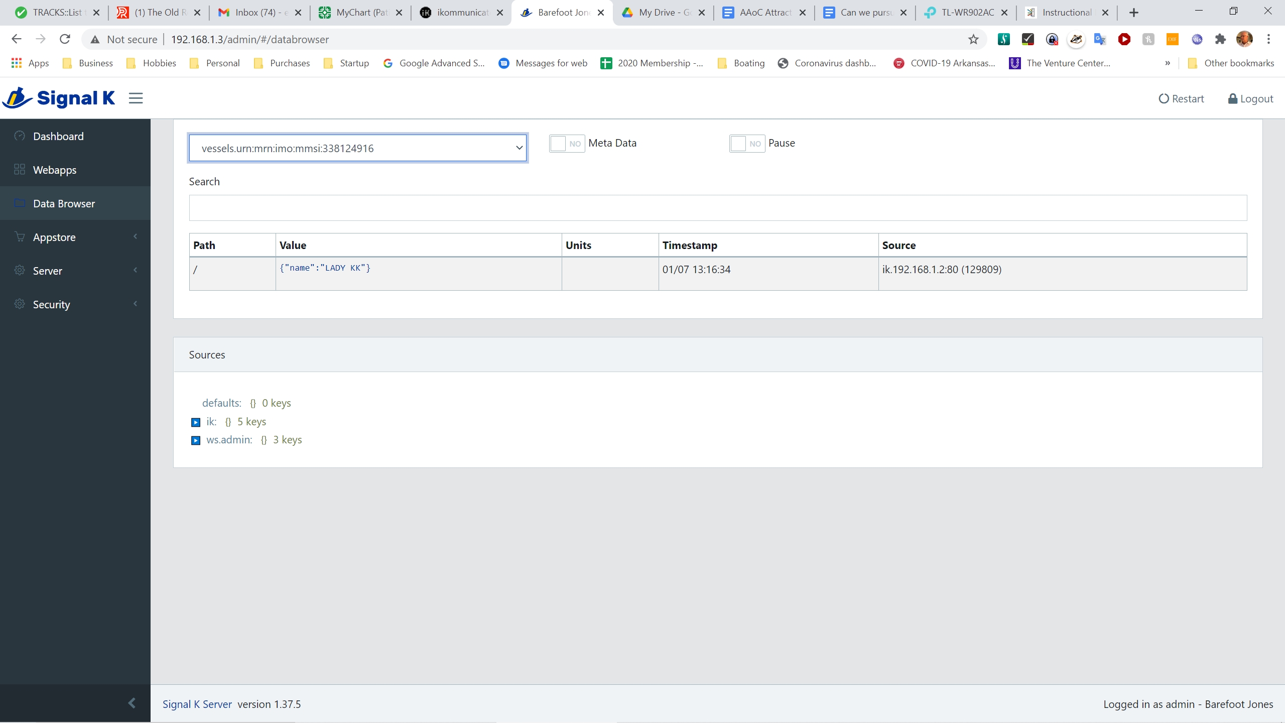
Task: Open Security settings via its icon
Action: coord(19,304)
